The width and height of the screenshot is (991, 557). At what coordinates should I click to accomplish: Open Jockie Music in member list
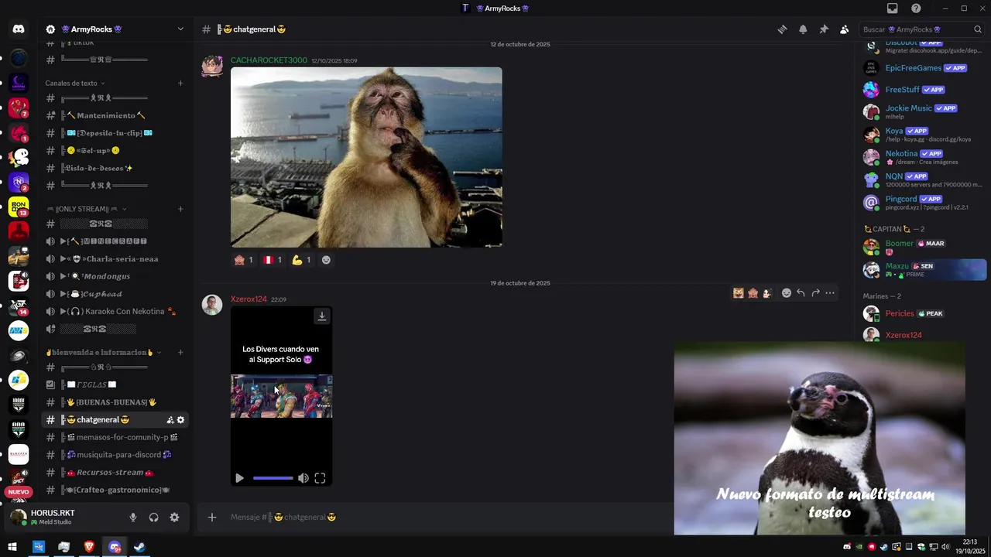[924, 111]
